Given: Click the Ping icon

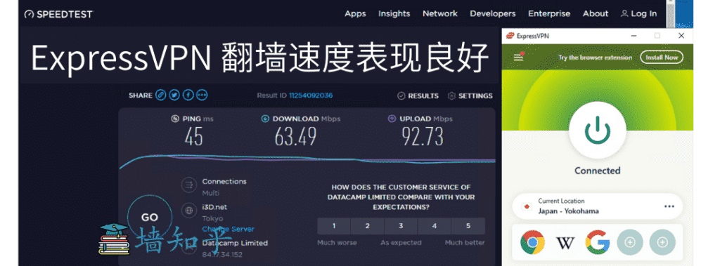Looking at the screenshot, I should click(175, 119).
